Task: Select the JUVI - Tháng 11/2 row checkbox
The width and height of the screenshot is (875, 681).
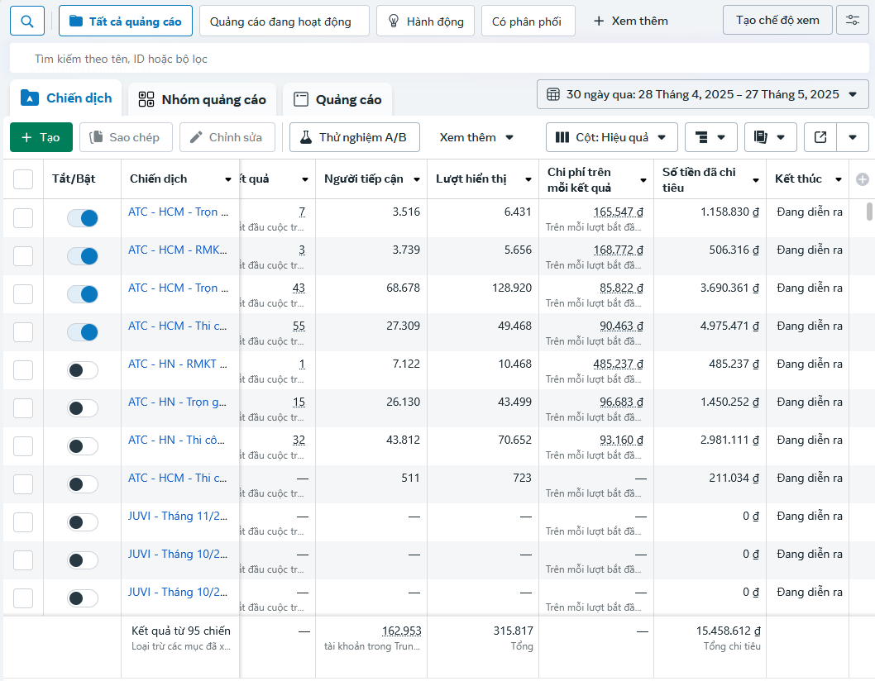Action: (x=23, y=522)
